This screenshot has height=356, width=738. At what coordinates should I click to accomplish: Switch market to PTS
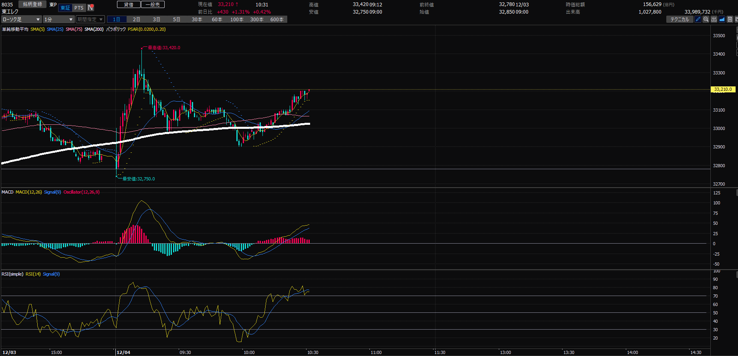coord(79,8)
